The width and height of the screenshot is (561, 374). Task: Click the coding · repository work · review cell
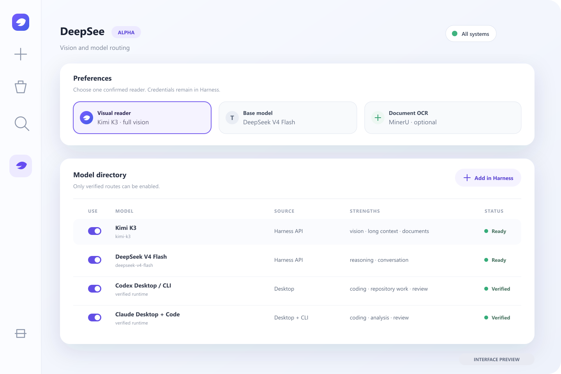tap(389, 289)
